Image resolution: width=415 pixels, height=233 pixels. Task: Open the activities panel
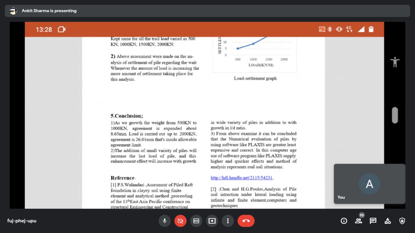[x=388, y=221]
